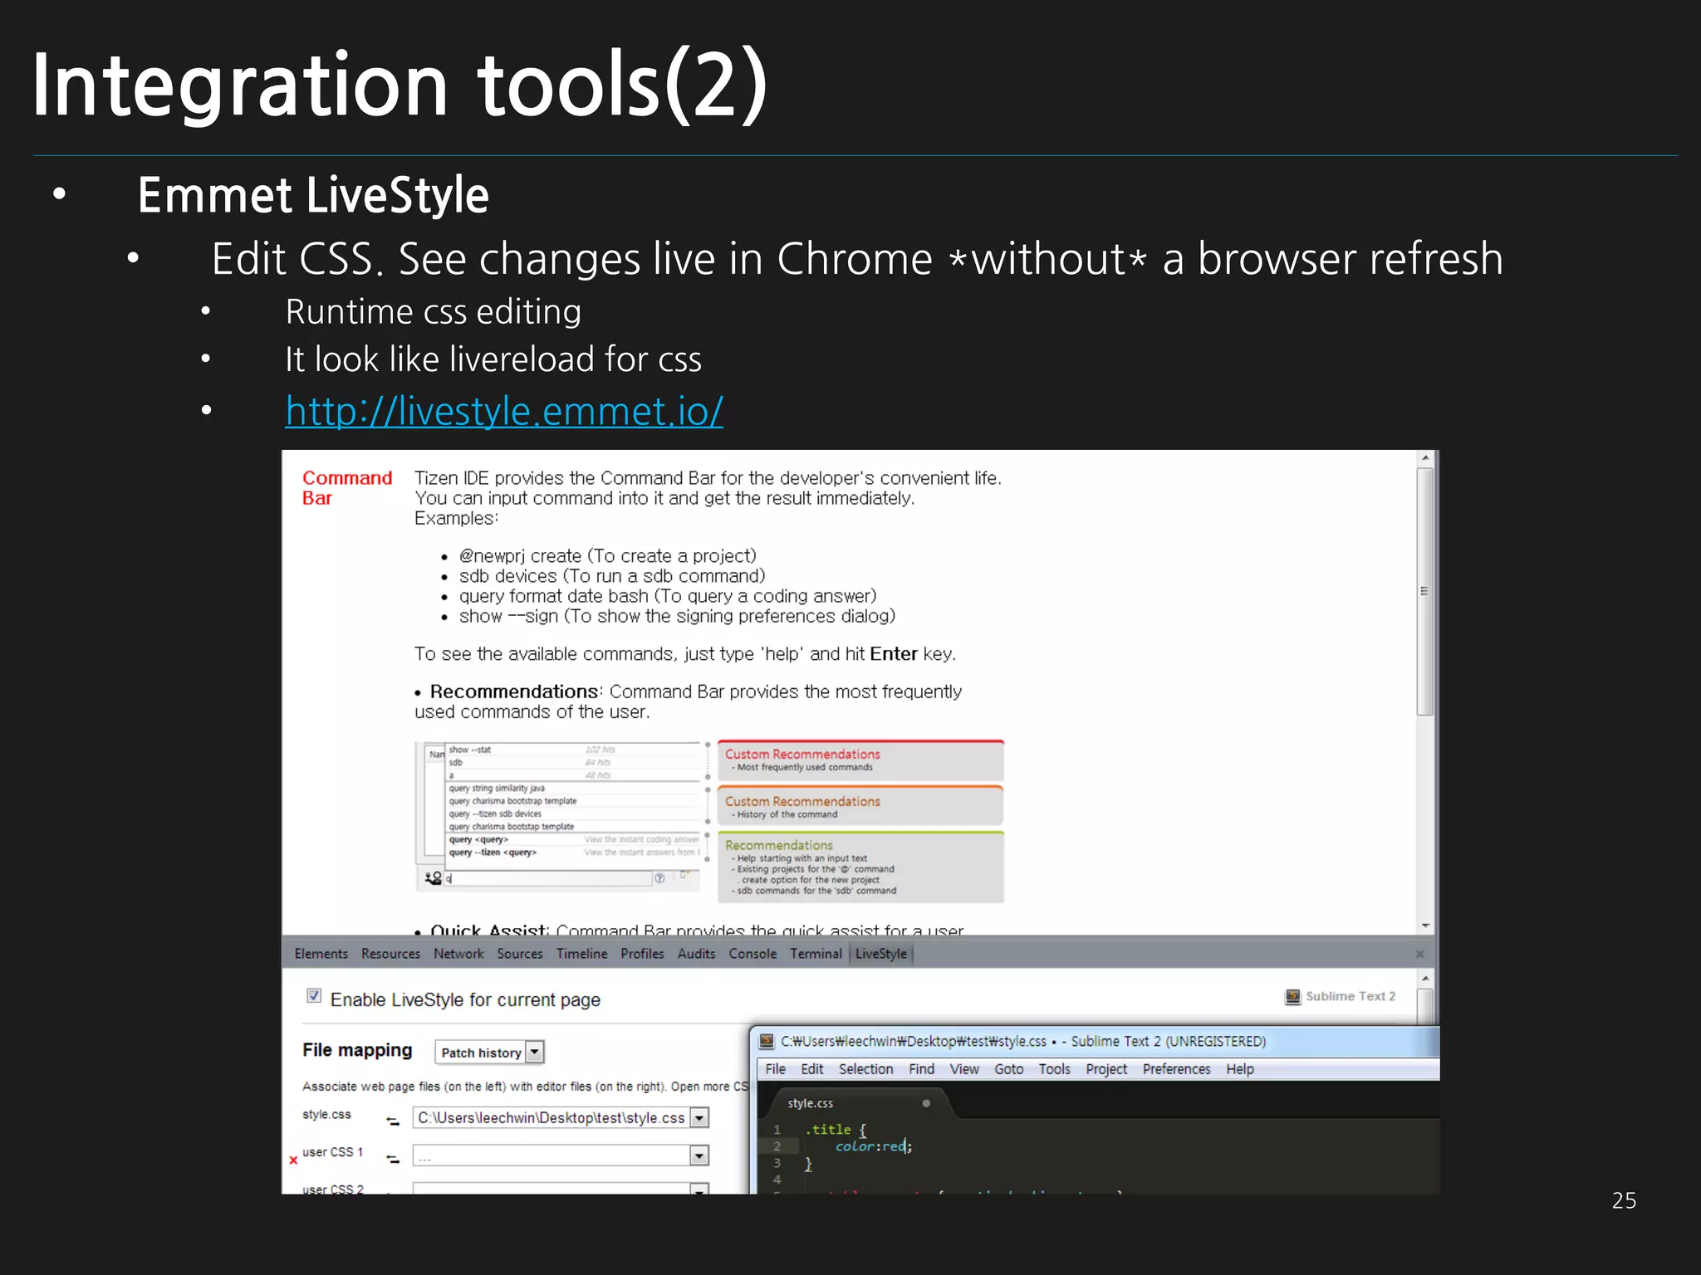Open the Patch history dropdown
The width and height of the screenshot is (1701, 1275).
click(489, 1053)
